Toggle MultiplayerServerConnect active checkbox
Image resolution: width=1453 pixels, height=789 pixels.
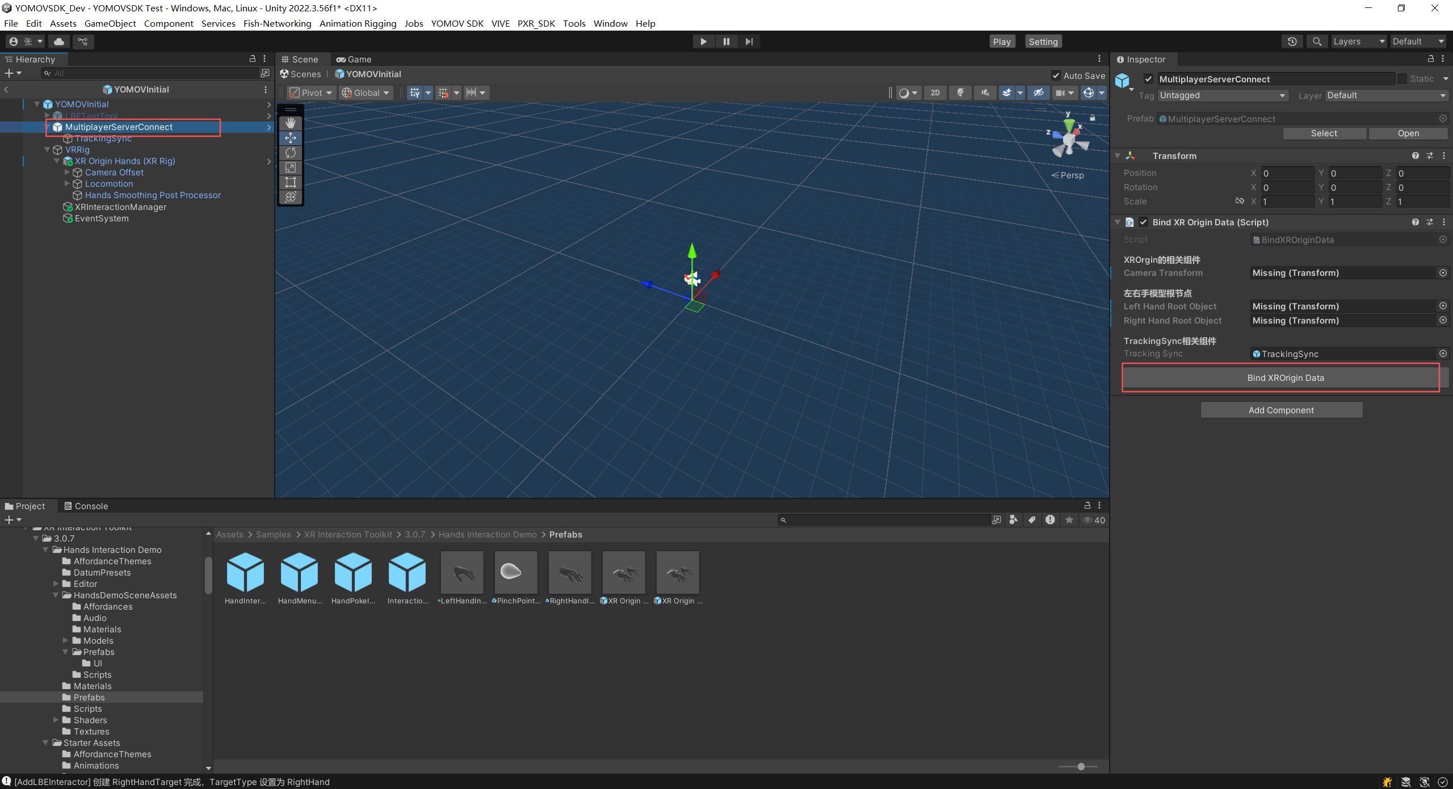tap(1148, 79)
